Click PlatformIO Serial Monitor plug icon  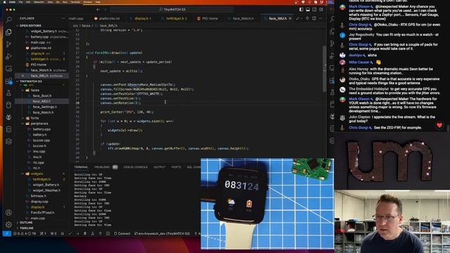[x=100, y=233]
